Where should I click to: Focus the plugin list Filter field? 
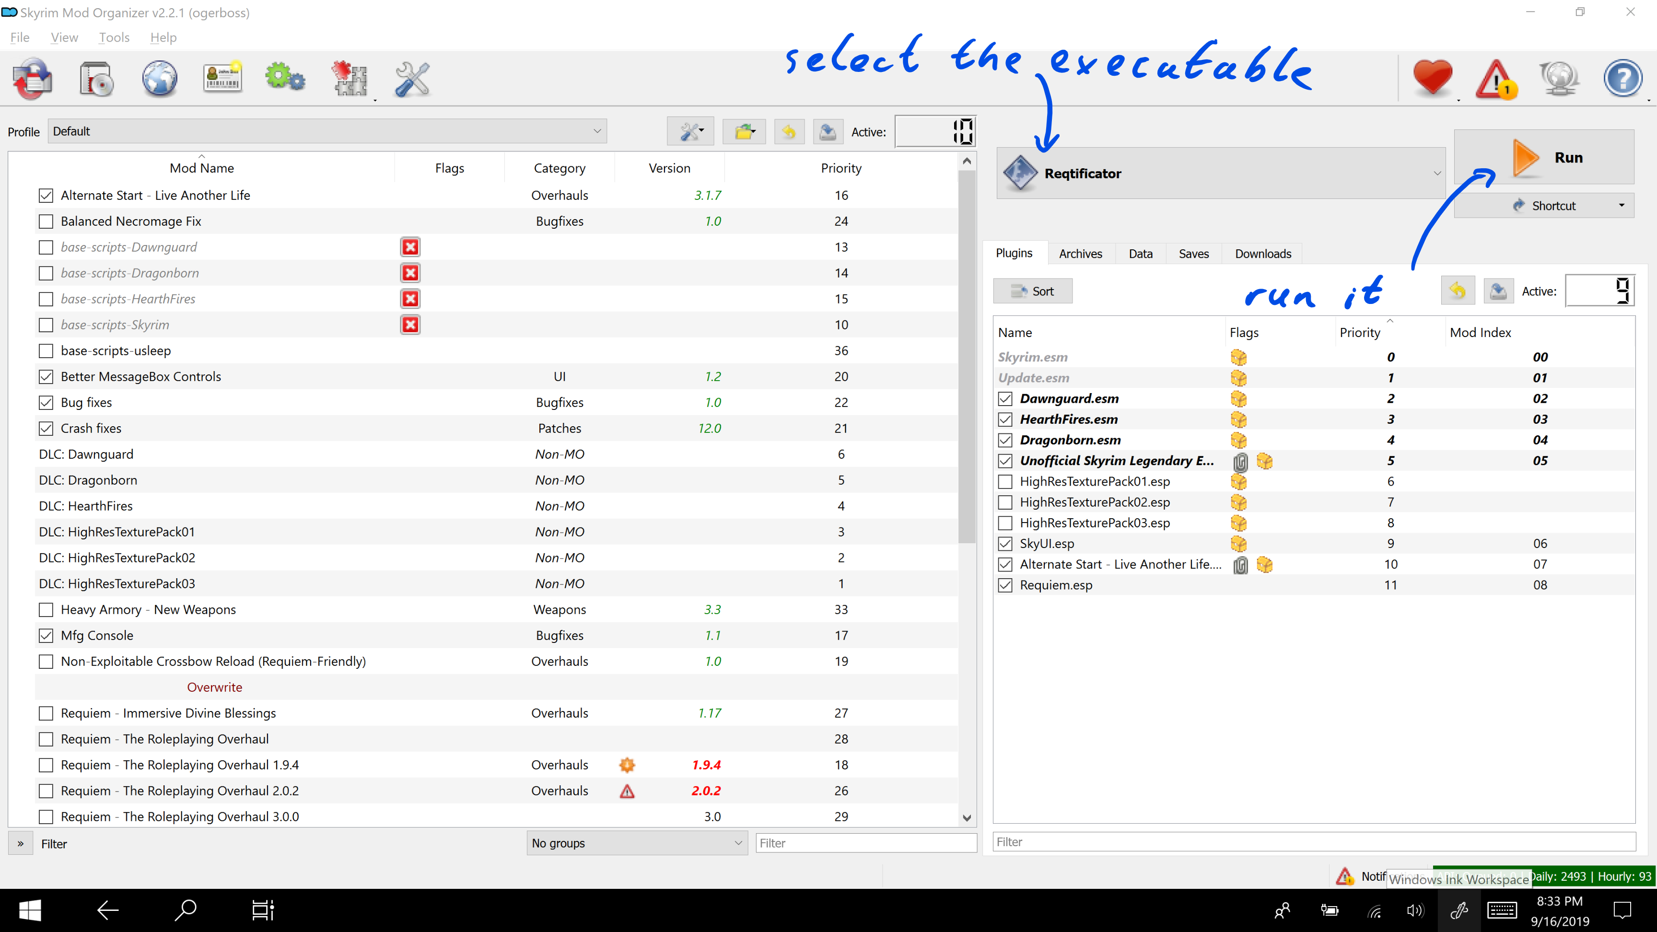1314,841
